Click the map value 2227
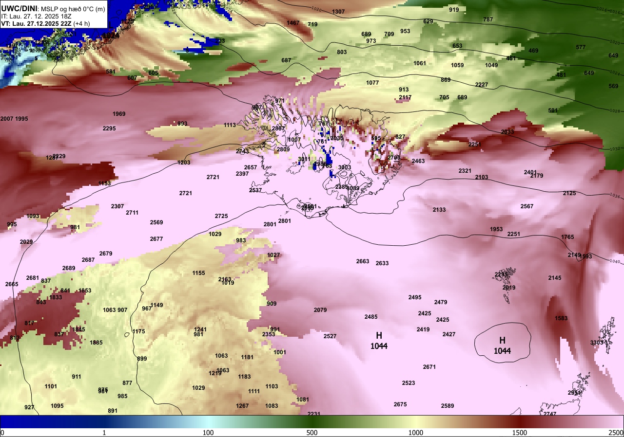The image size is (624, 437). pyautogui.click(x=482, y=85)
